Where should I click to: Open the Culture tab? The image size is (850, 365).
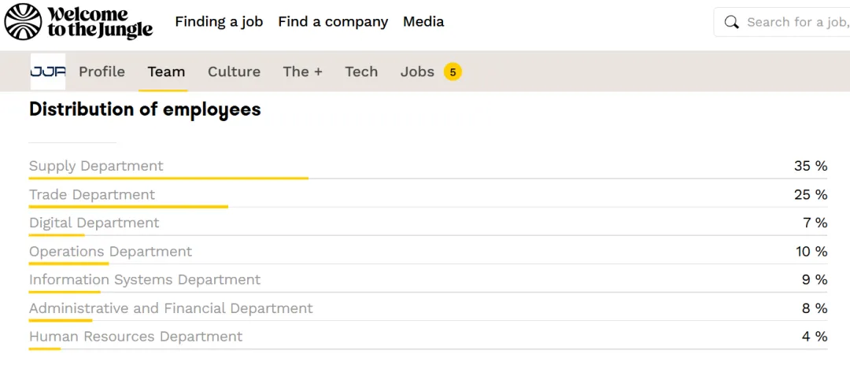(234, 72)
